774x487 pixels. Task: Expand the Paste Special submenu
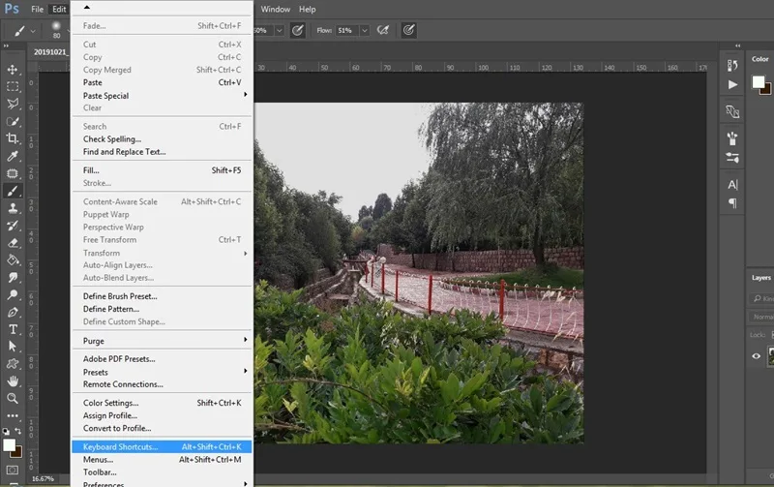(x=162, y=95)
